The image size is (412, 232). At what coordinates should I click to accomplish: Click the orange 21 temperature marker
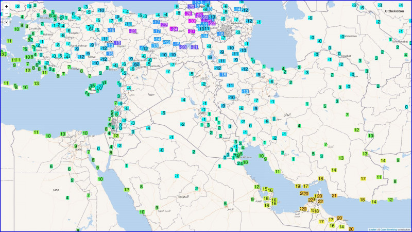pos(334,196)
